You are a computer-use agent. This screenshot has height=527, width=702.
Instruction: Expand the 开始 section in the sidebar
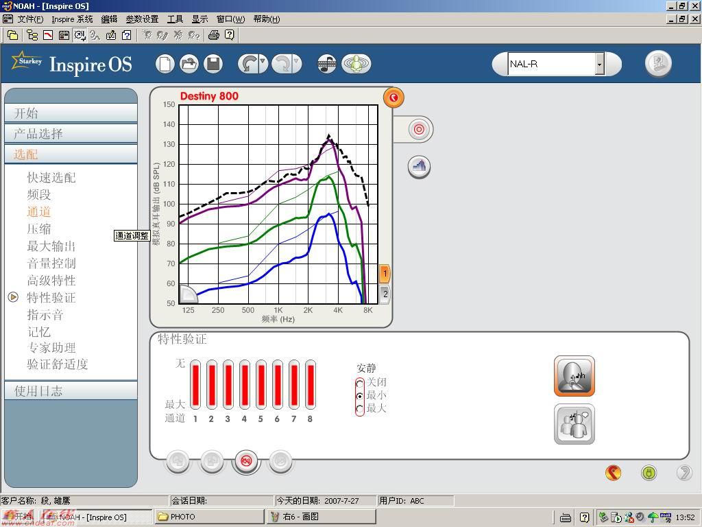(x=71, y=113)
